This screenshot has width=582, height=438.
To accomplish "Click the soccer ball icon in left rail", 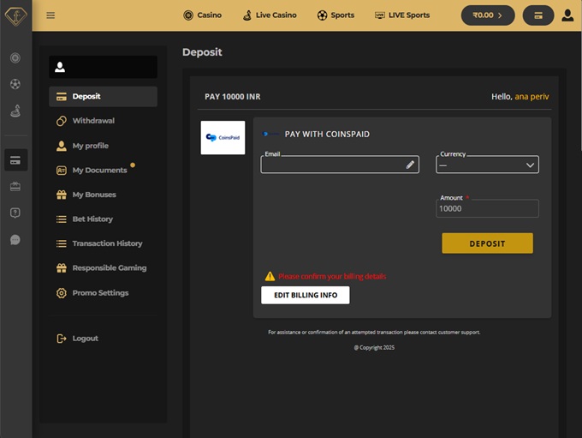I will coord(15,84).
